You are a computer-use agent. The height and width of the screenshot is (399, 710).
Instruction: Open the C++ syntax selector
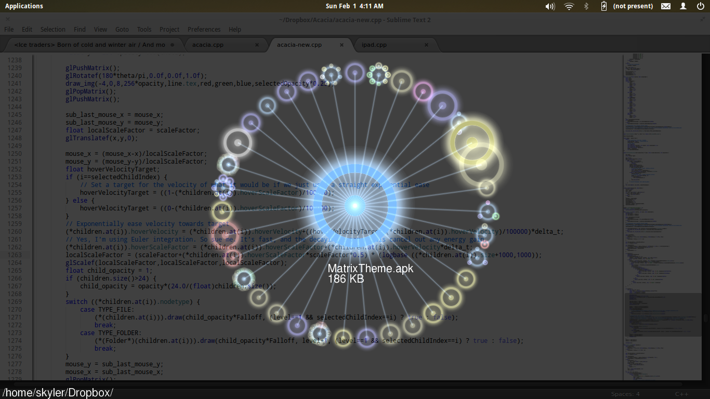(681, 394)
